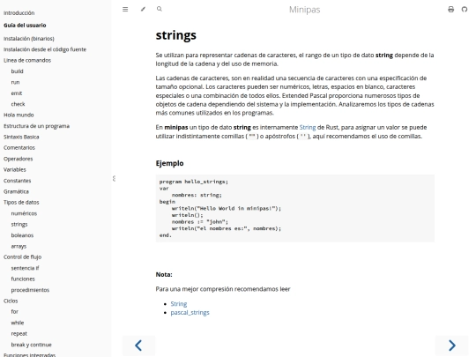
Task: Open the theme picker brush icon
Action: point(143,9)
